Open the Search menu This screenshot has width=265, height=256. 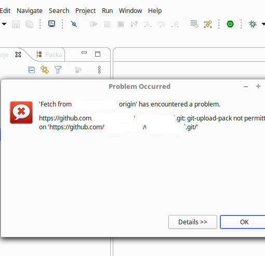(x=59, y=11)
